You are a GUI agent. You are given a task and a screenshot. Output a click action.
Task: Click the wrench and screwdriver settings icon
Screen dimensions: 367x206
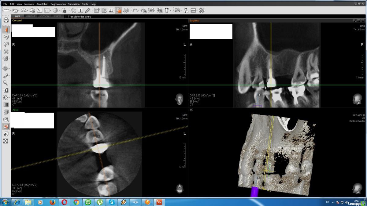[202, 10]
